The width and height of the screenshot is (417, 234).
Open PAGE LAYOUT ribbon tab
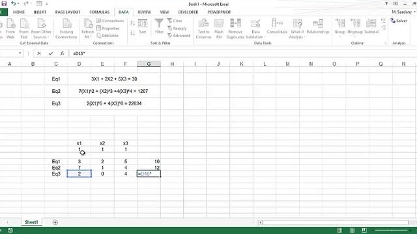[x=68, y=12]
